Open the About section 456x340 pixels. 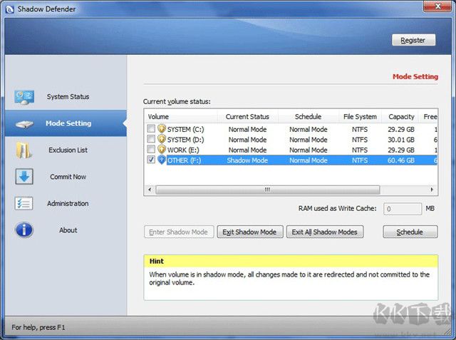[x=66, y=230]
